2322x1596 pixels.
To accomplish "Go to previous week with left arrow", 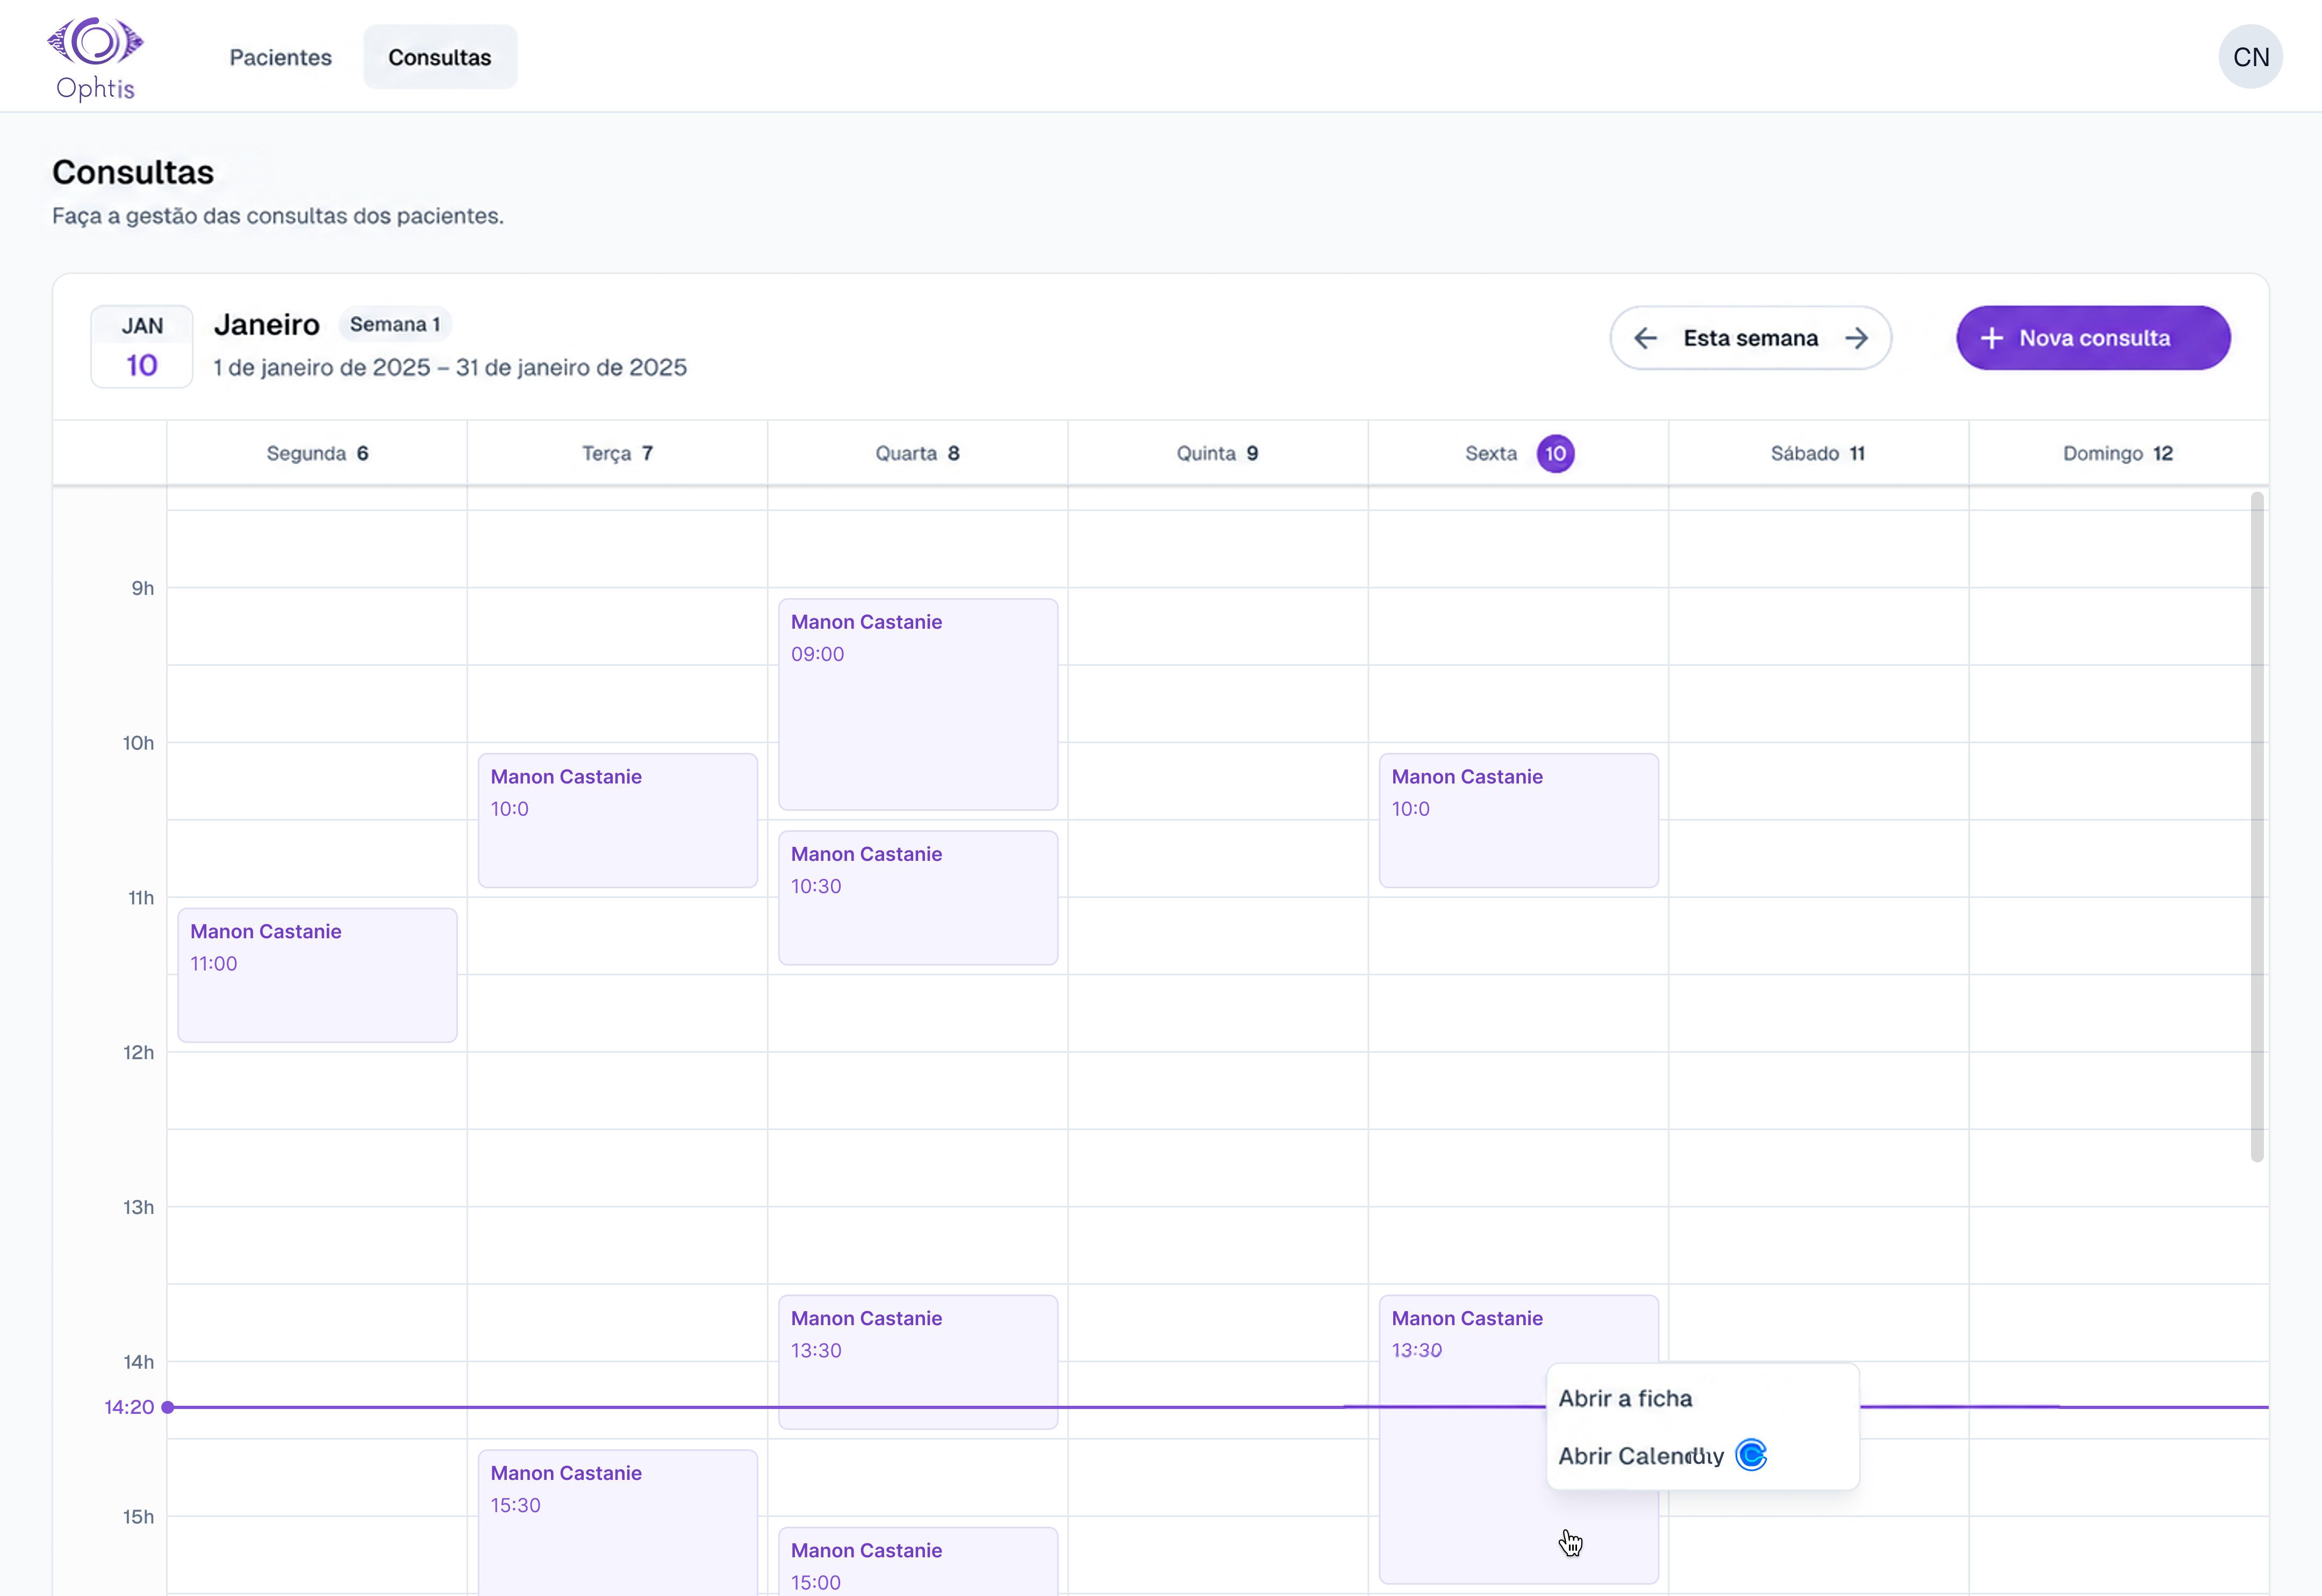I will [x=1645, y=338].
